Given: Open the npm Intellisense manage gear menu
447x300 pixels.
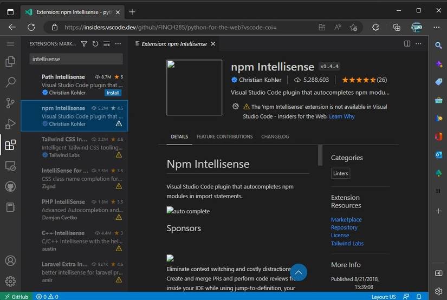Looking at the screenshot, I should 235,107.
